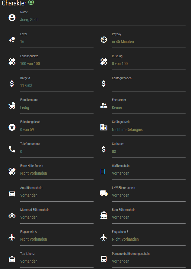191x269 pixels.
Task: Click the Ehepartner field showing Keiner
Action: click(148, 108)
